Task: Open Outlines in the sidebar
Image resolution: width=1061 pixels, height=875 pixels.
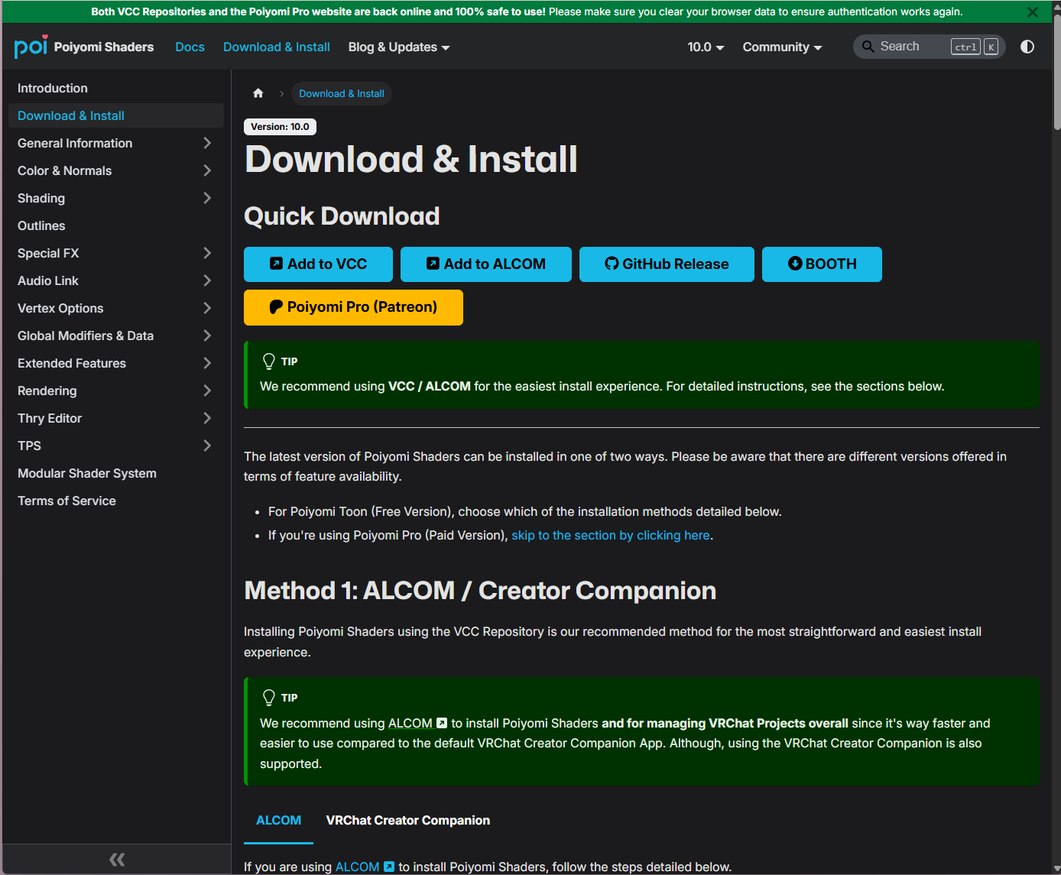Action: tap(116, 225)
